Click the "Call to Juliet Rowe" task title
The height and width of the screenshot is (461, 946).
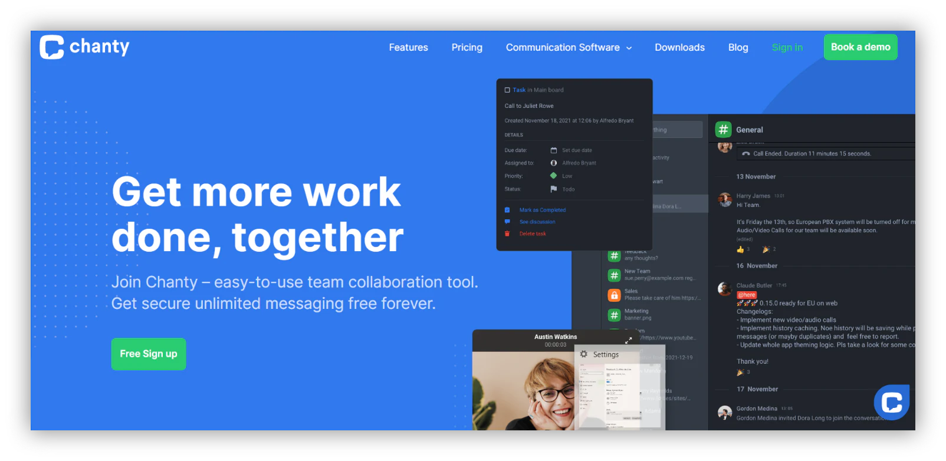[529, 106]
